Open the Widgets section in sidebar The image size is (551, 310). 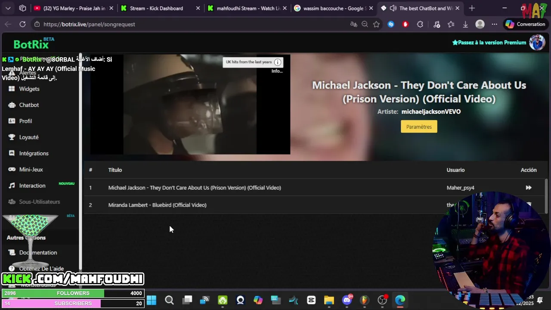(x=29, y=89)
